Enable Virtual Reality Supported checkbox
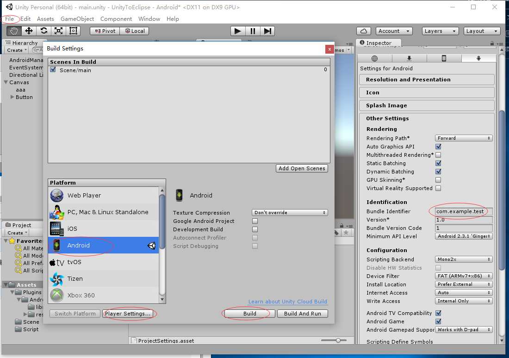Image resolution: width=509 pixels, height=358 pixels. click(x=438, y=188)
